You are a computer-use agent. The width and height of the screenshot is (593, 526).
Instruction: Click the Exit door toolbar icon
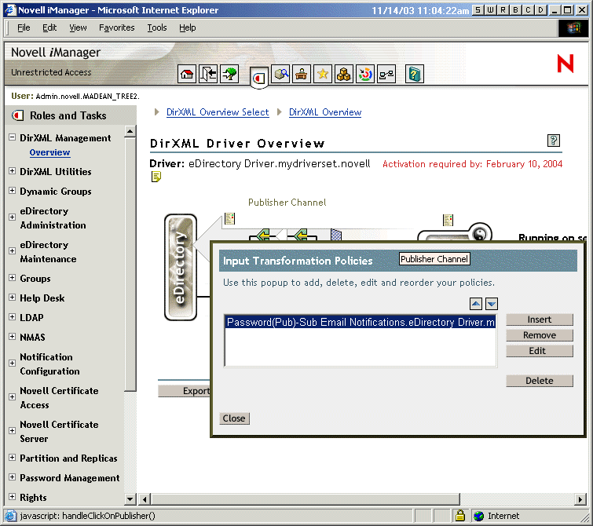(x=208, y=74)
